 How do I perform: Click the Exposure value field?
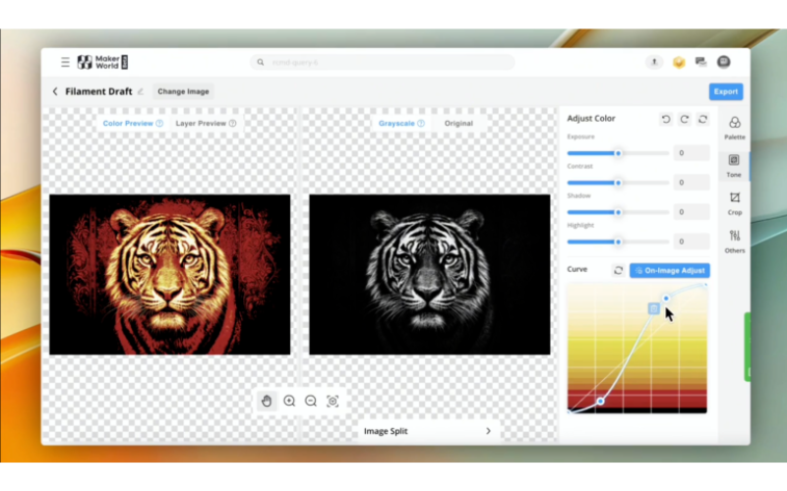pos(692,153)
